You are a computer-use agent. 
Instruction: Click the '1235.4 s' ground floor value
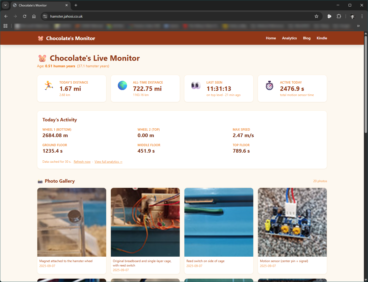point(53,151)
